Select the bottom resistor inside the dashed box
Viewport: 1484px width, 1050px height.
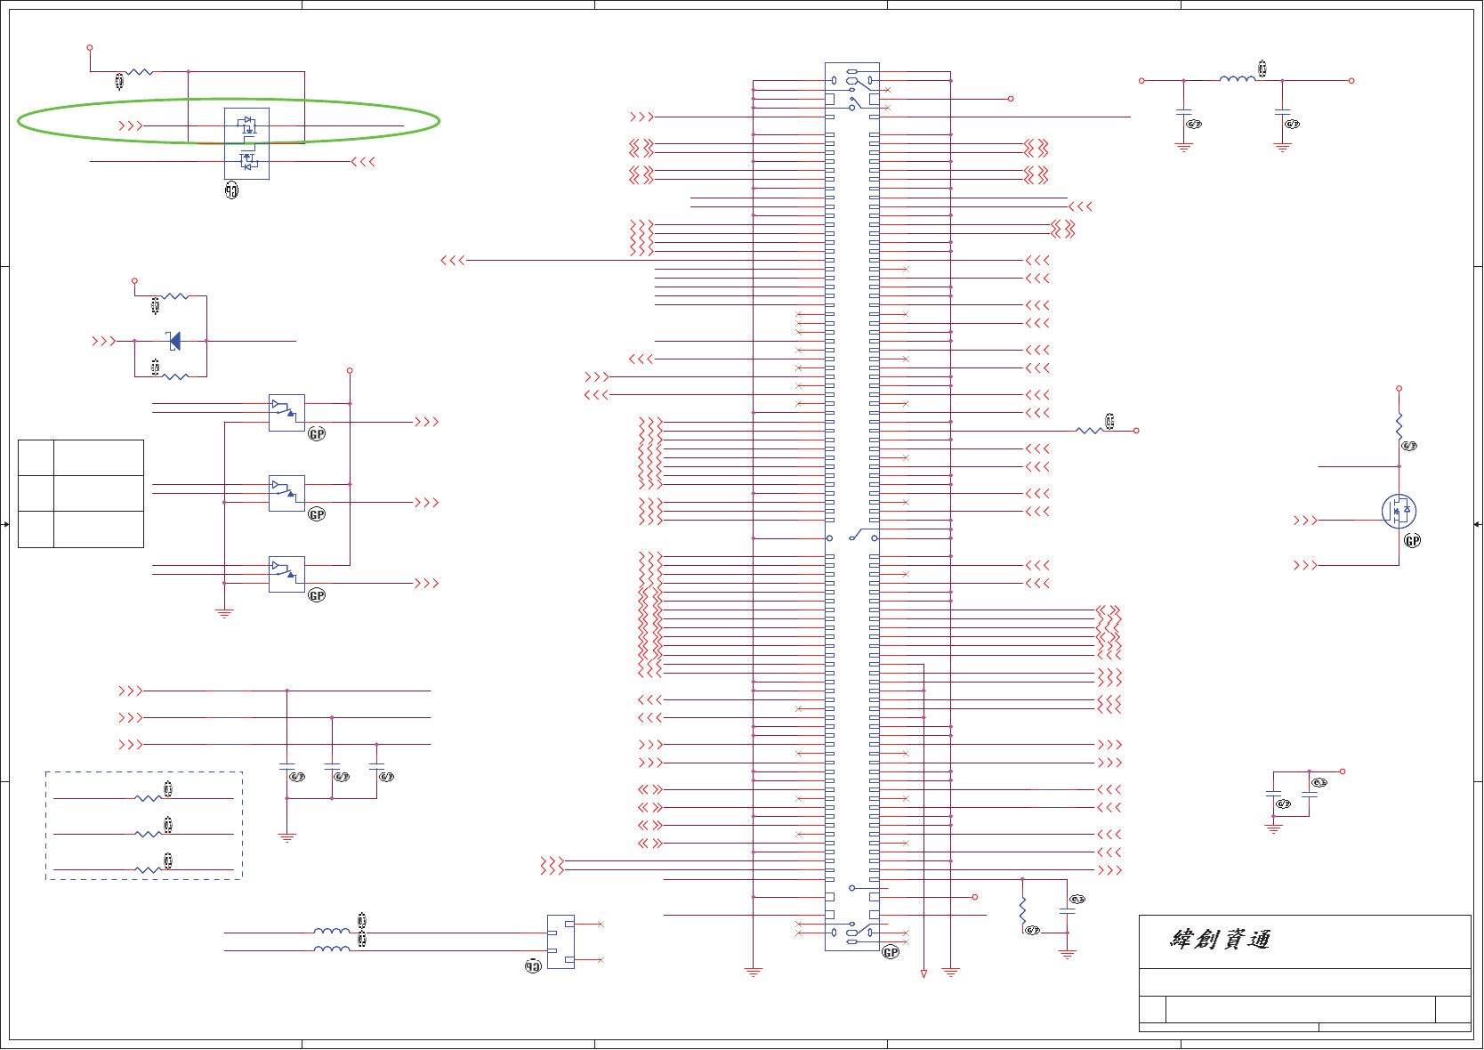point(148,869)
